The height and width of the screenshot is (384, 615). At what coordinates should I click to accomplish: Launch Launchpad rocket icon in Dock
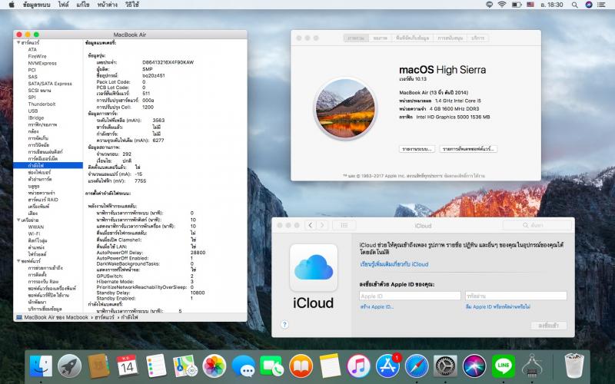[x=69, y=366]
